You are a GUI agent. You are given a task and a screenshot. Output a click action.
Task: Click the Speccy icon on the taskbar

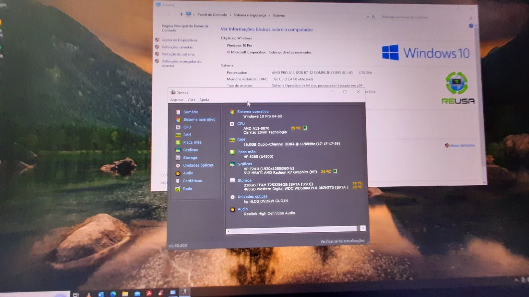coord(185,292)
